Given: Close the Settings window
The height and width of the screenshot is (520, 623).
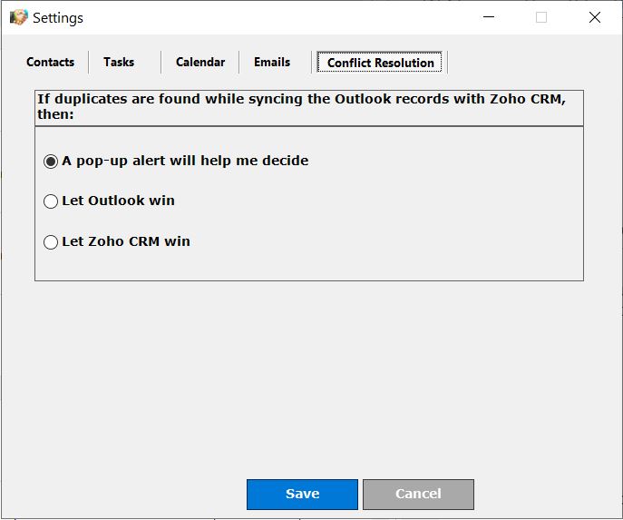Looking at the screenshot, I should [595, 17].
